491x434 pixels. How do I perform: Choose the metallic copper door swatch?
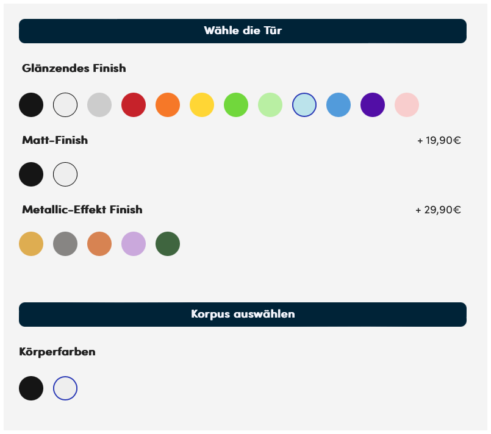pyautogui.click(x=99, y=244)
